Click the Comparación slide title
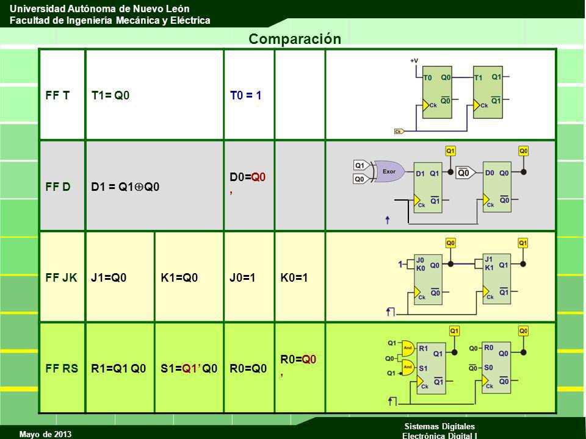 (295, 39)
